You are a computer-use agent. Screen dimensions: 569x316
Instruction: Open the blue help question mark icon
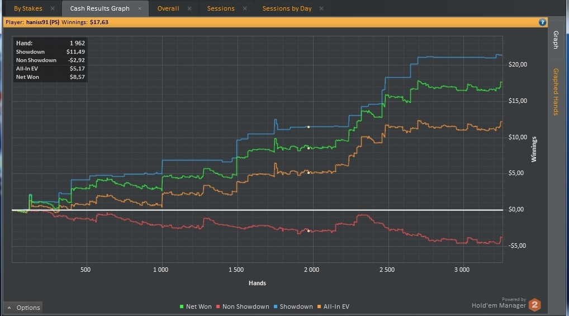click(x=542, y=22)
